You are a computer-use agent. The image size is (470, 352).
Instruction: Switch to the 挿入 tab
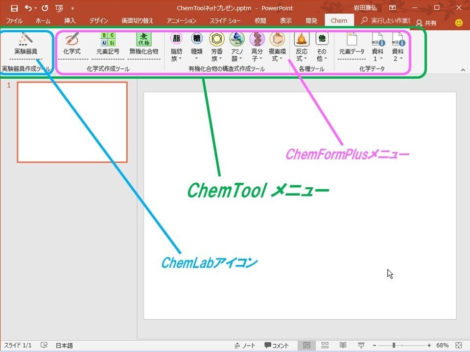pos(70,21)
